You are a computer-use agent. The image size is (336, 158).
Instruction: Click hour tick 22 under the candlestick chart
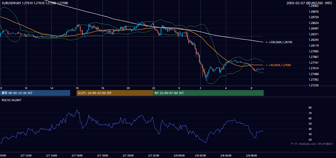click(x=154, y=88)
